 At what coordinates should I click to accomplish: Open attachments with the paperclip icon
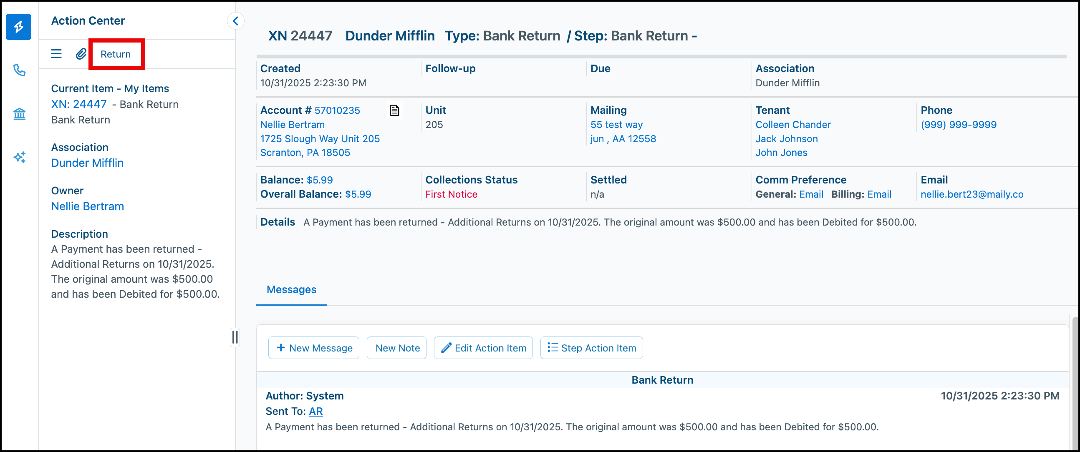pos(81,54)
